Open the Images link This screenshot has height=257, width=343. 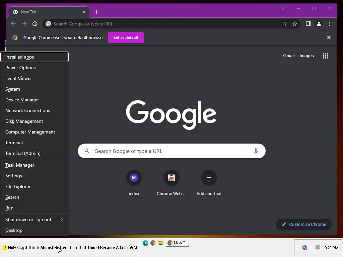pyautogui.click(x=306, y=56)
